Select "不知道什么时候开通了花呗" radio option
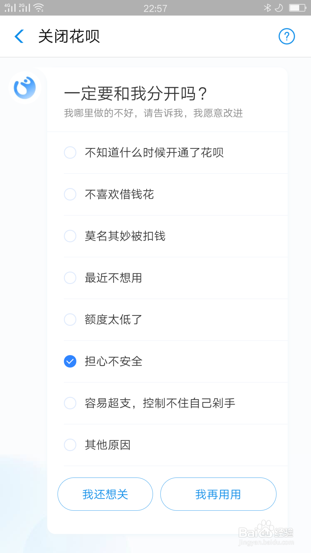Image resolution: width=311 pixels, height=553 pixels. (70, 153)
